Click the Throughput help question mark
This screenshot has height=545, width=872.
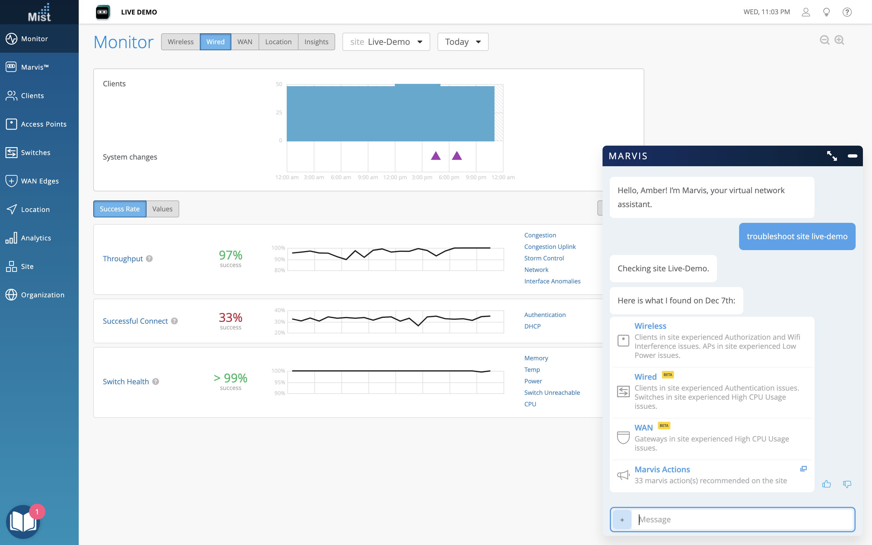[150, 259]
